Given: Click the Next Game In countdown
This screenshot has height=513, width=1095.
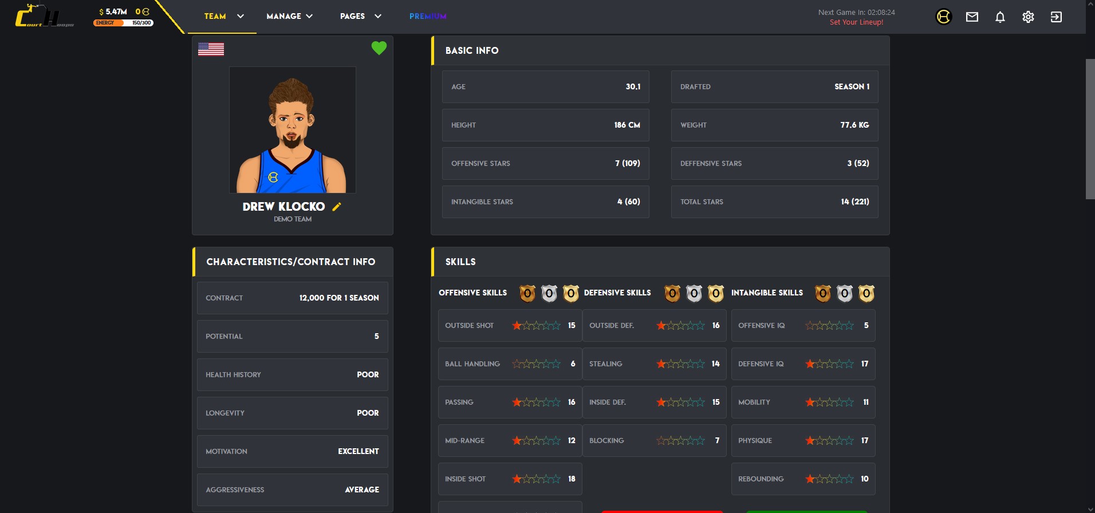Looking at the screenshot, I should click(x=856, y=12).
